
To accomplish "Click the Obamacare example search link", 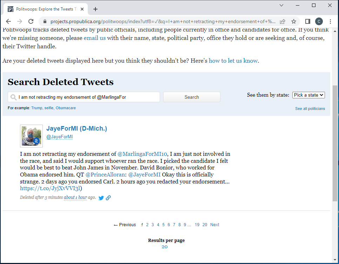I will point(66,108).
